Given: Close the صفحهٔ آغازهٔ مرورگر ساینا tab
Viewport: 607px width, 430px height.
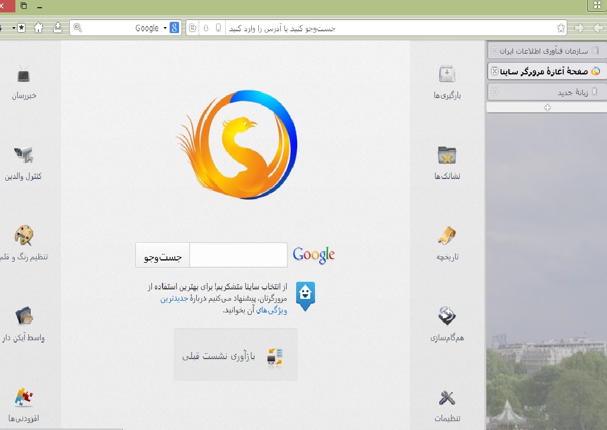Looking at the screenshot, I should (x=494, y=71).
